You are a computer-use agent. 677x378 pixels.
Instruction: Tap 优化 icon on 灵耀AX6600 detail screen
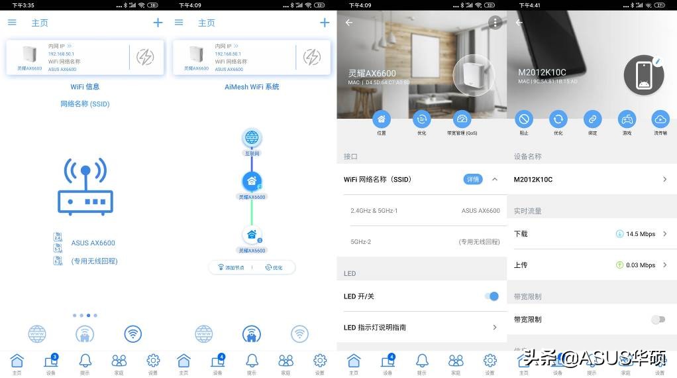click(421, 119)
